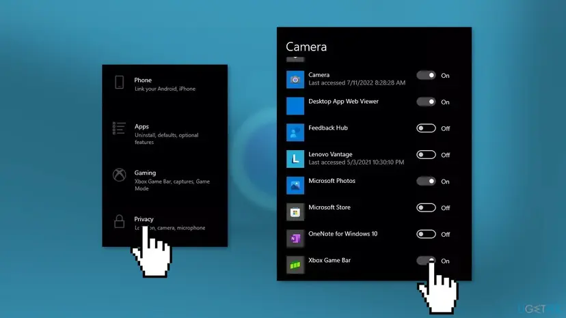Turn off Microsoft Photos camera toggle
This screenshot has width=566, height=318.
coord(426,182)
